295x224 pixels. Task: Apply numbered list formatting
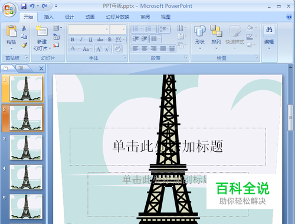pyautogui.click(x=150, y=29)
